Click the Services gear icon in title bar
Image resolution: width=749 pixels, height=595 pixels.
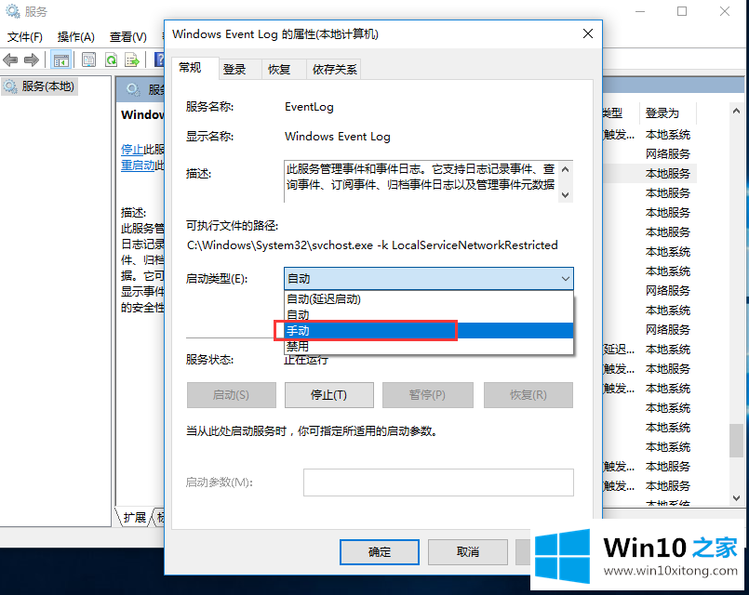12,11
